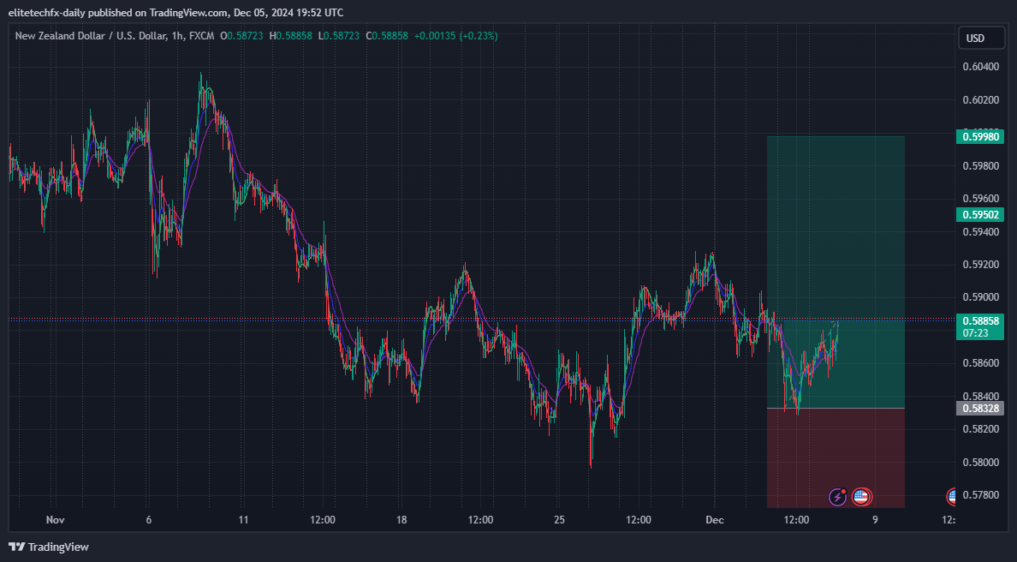1017x562 pixels.
Task: Click the 0.59502 price label
Action: (x=980, y=215)
